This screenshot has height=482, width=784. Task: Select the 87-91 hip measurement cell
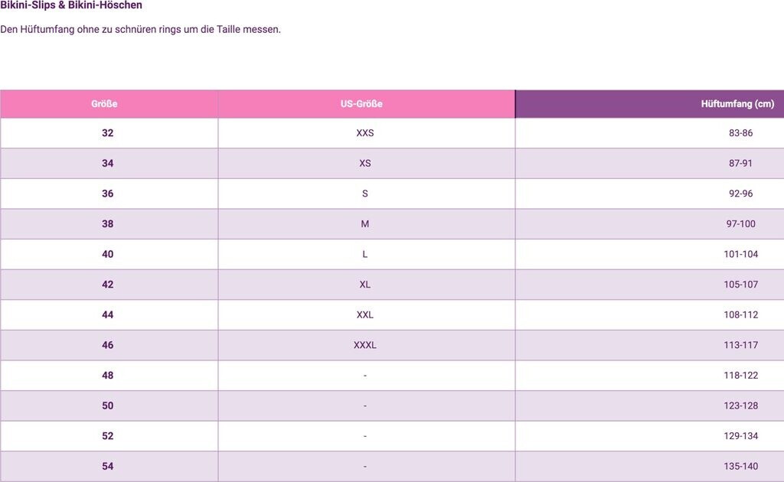pos(740,164)
